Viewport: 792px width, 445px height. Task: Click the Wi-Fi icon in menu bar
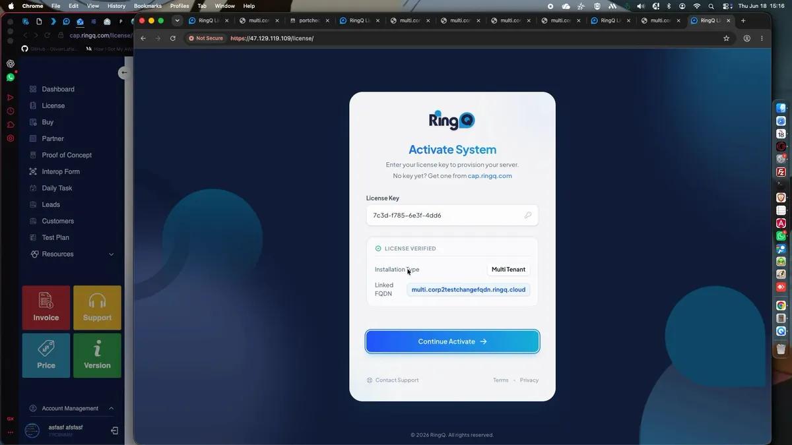696,6
